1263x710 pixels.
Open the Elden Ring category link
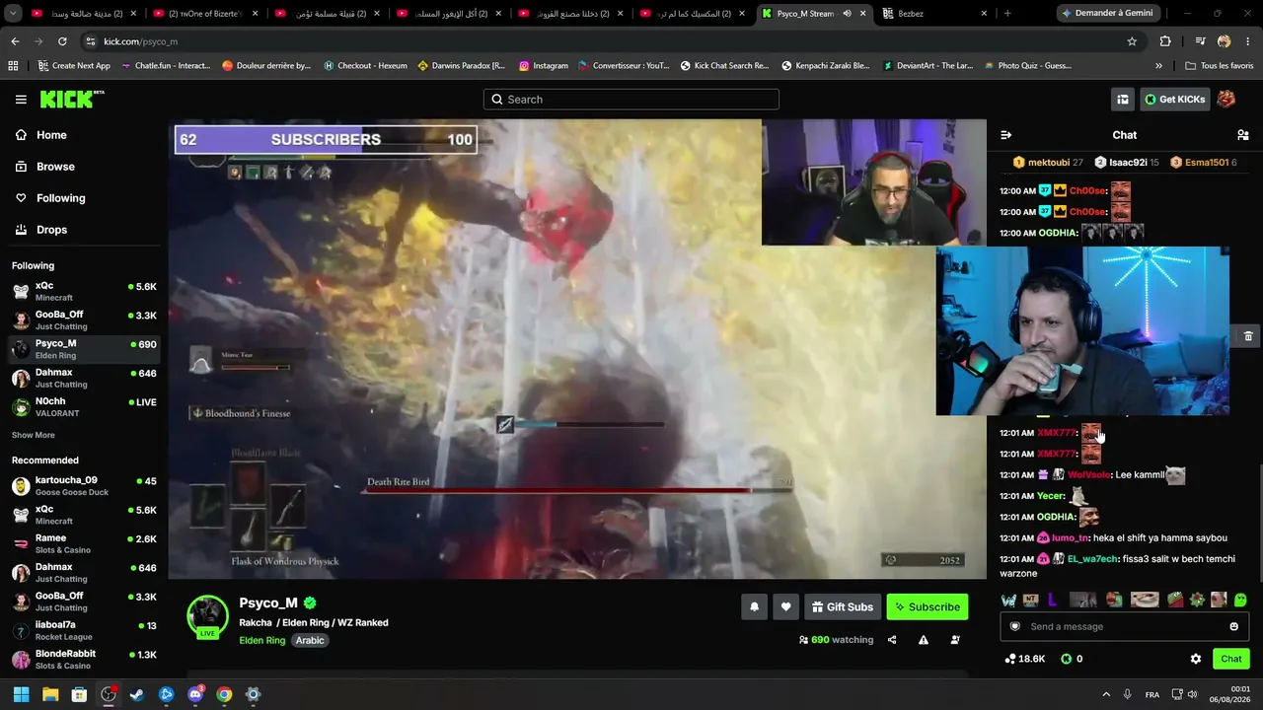(262, 641)
